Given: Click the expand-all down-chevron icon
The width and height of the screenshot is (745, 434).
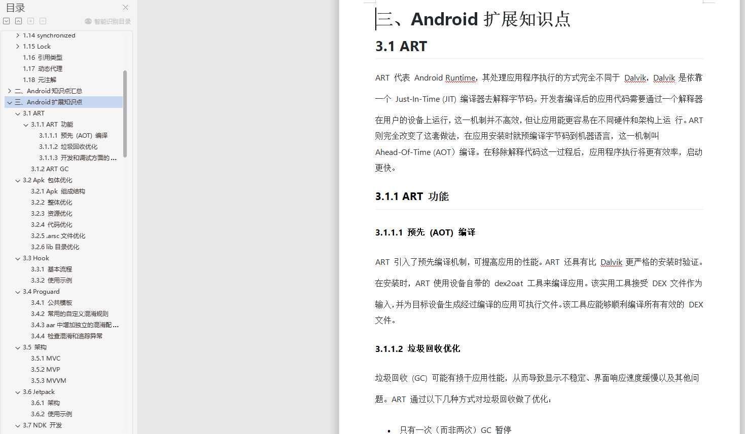Looking at the screenshot, I should click(7, 21).
